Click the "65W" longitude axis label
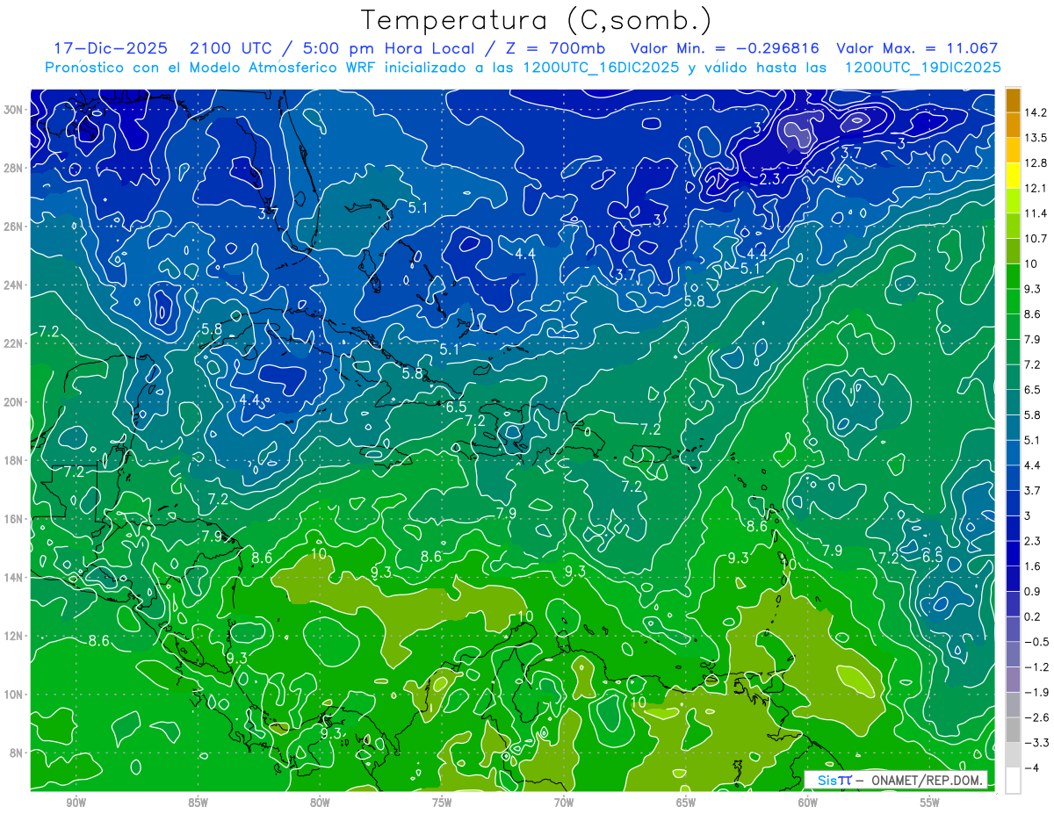Image resolution: width=1054 pixels, height=814 pixels. pyautogui.click(x=686, y=803)
